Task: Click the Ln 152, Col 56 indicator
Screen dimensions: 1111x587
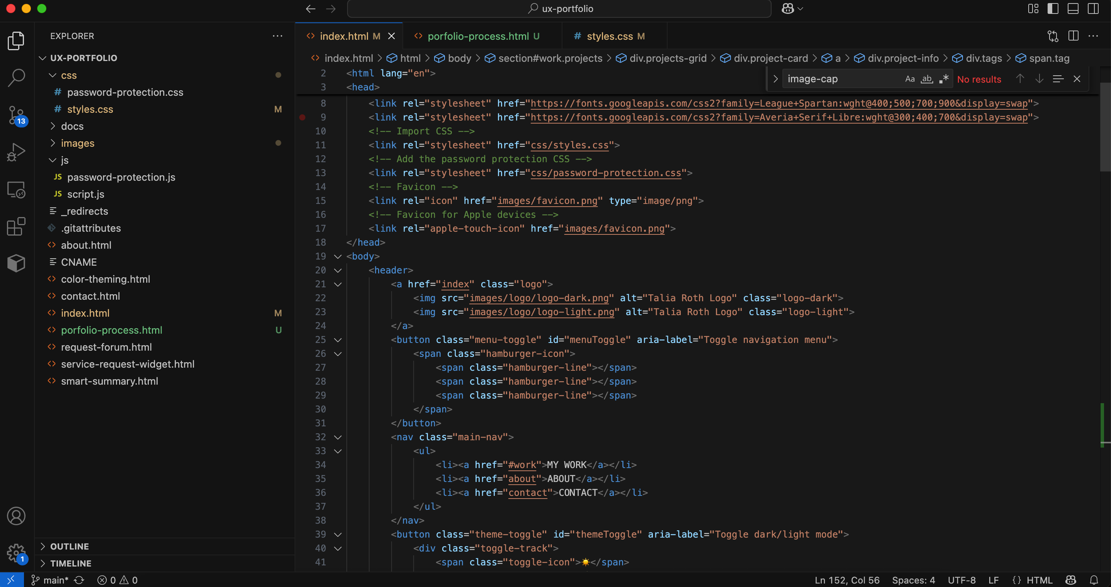Action: click(847, 580)
